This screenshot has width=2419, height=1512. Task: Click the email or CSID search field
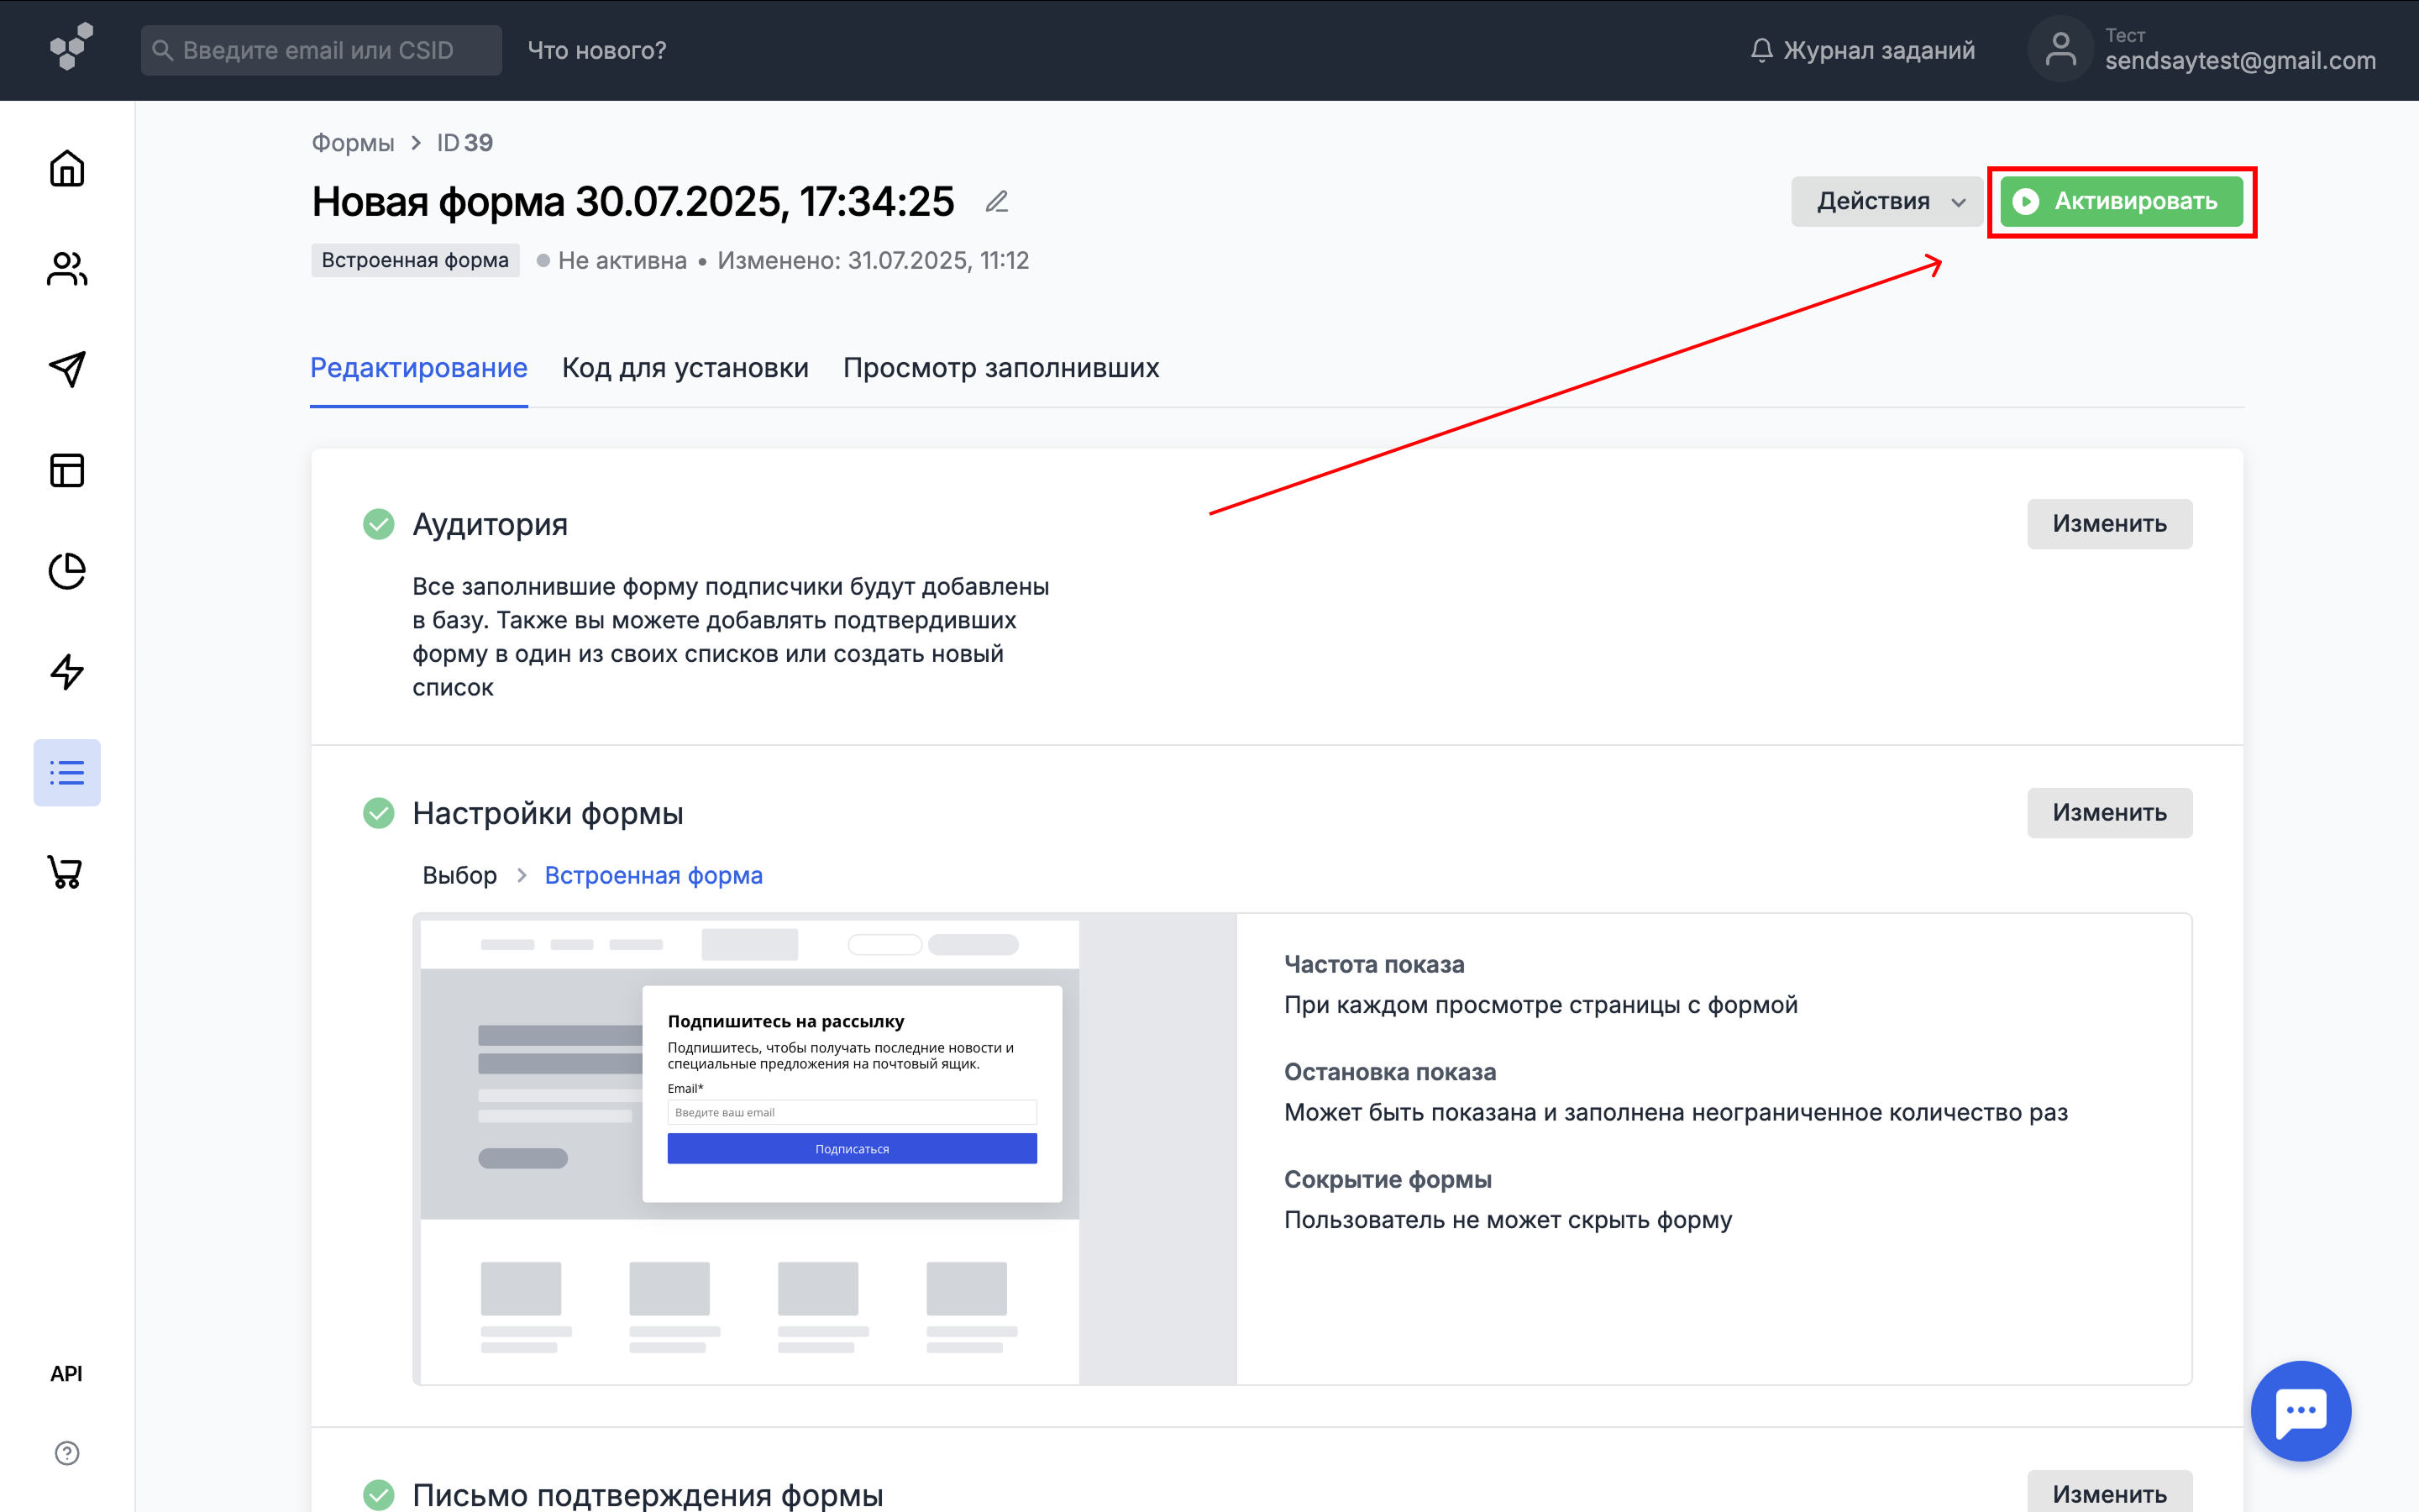[x=322, y=50]
